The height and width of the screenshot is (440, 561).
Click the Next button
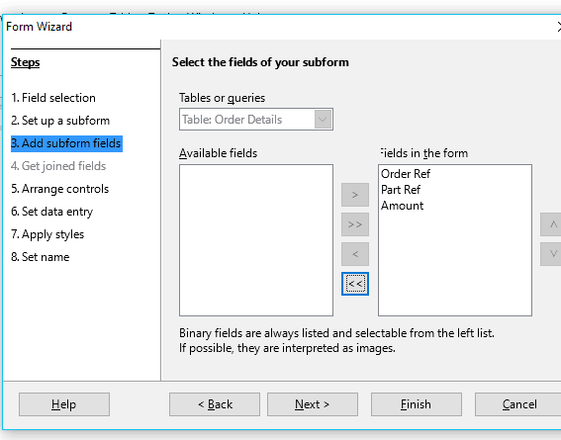tap(313, 404)
